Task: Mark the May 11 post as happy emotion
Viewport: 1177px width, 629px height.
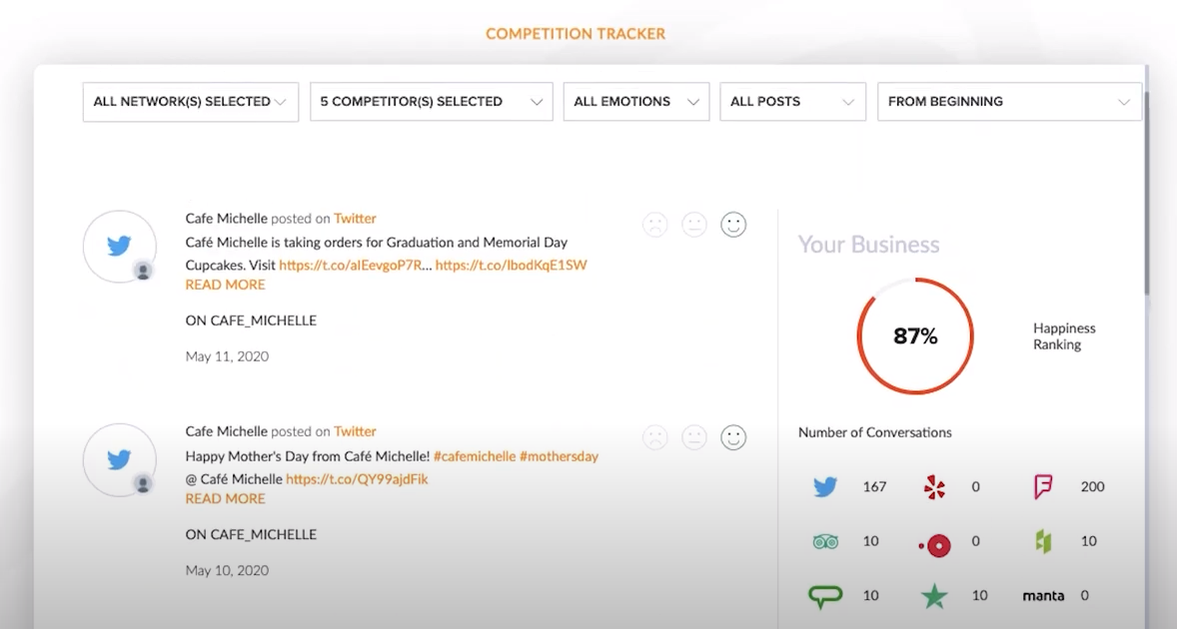Action: pos(733,225)
